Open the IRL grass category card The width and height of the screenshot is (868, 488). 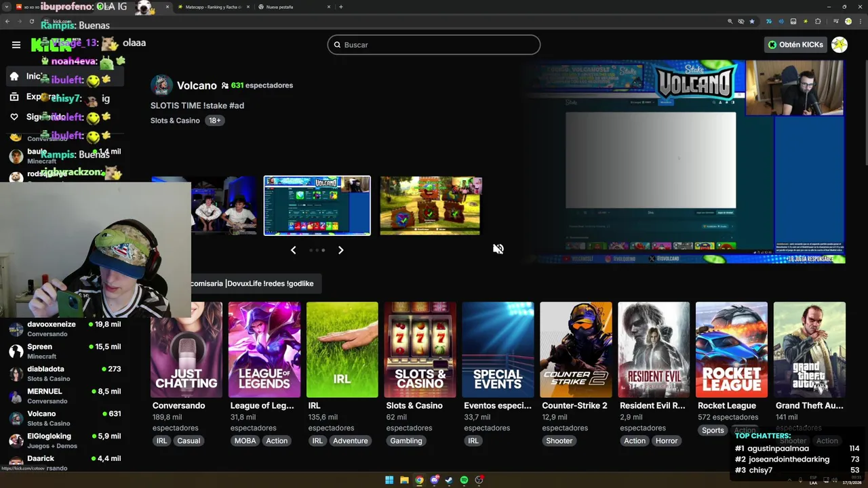[342, 350]
